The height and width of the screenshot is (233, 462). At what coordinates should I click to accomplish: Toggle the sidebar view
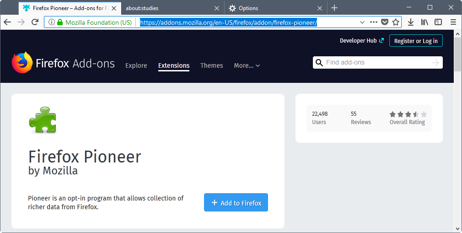click(x=438, y=22)
